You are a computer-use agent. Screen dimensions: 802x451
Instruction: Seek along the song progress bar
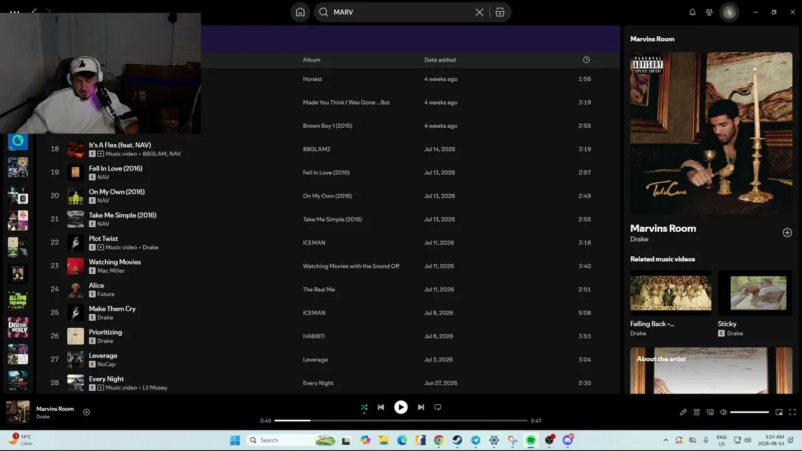[401, 421]
